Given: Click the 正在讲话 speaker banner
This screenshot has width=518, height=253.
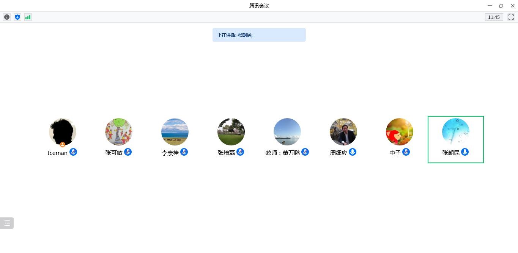Looking at the screenshot, I should pos(259,35).
